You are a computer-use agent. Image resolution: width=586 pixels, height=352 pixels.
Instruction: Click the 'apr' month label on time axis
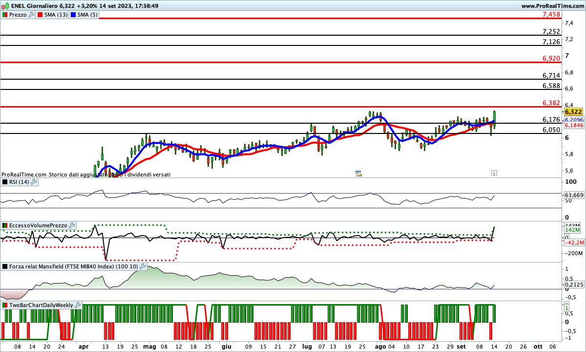[84, 346]
